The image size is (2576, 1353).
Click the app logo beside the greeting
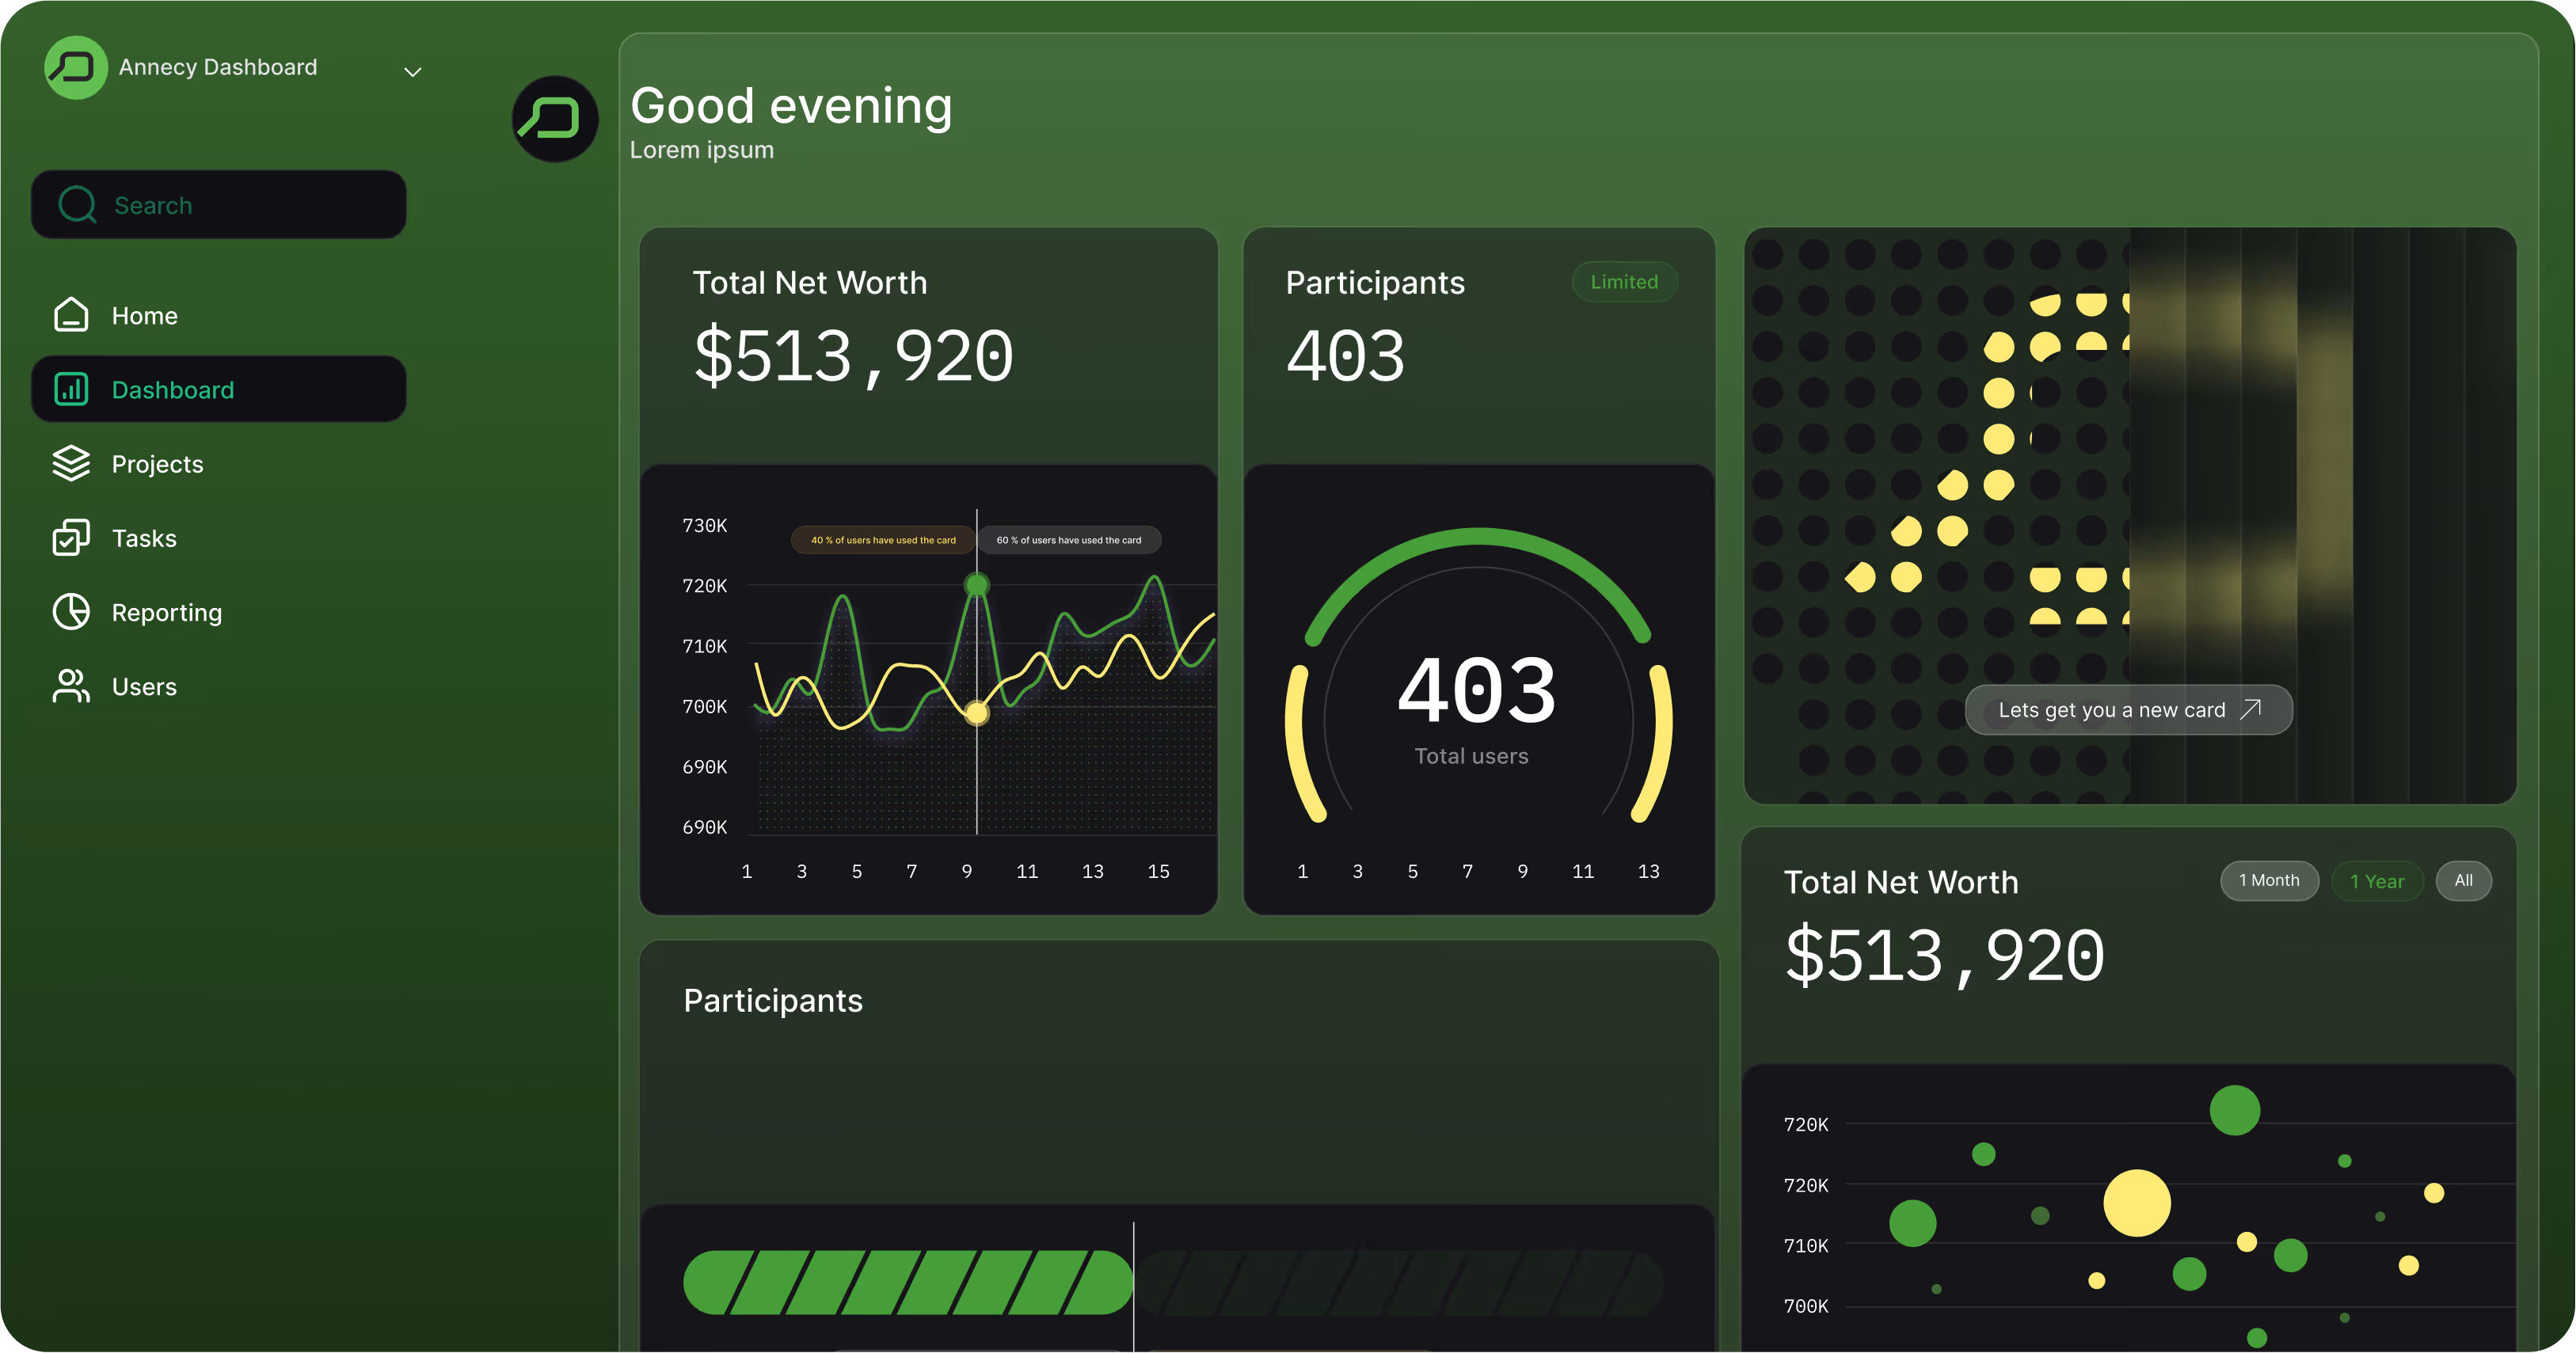click(555, 119)
